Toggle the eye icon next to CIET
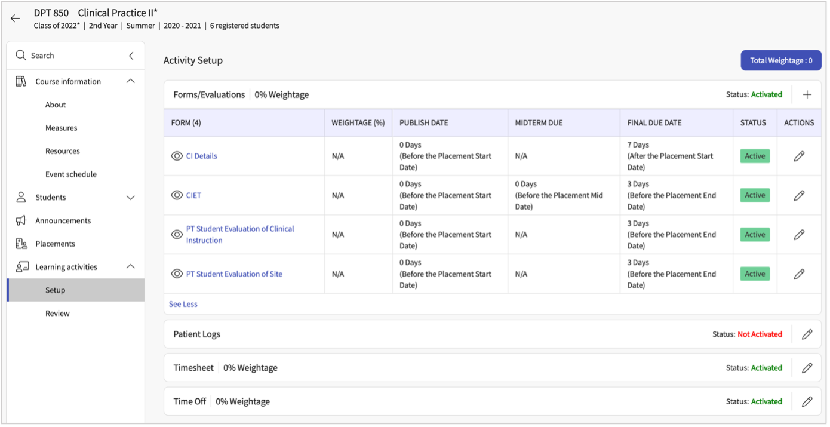The image size is (830, 427). 177,195
